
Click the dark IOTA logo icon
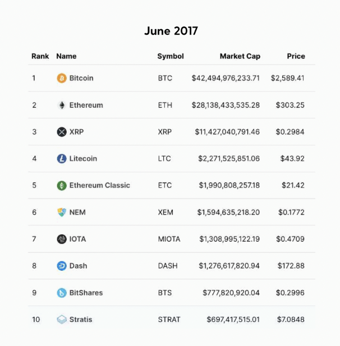pyautogui.click(x=62, y=239)
